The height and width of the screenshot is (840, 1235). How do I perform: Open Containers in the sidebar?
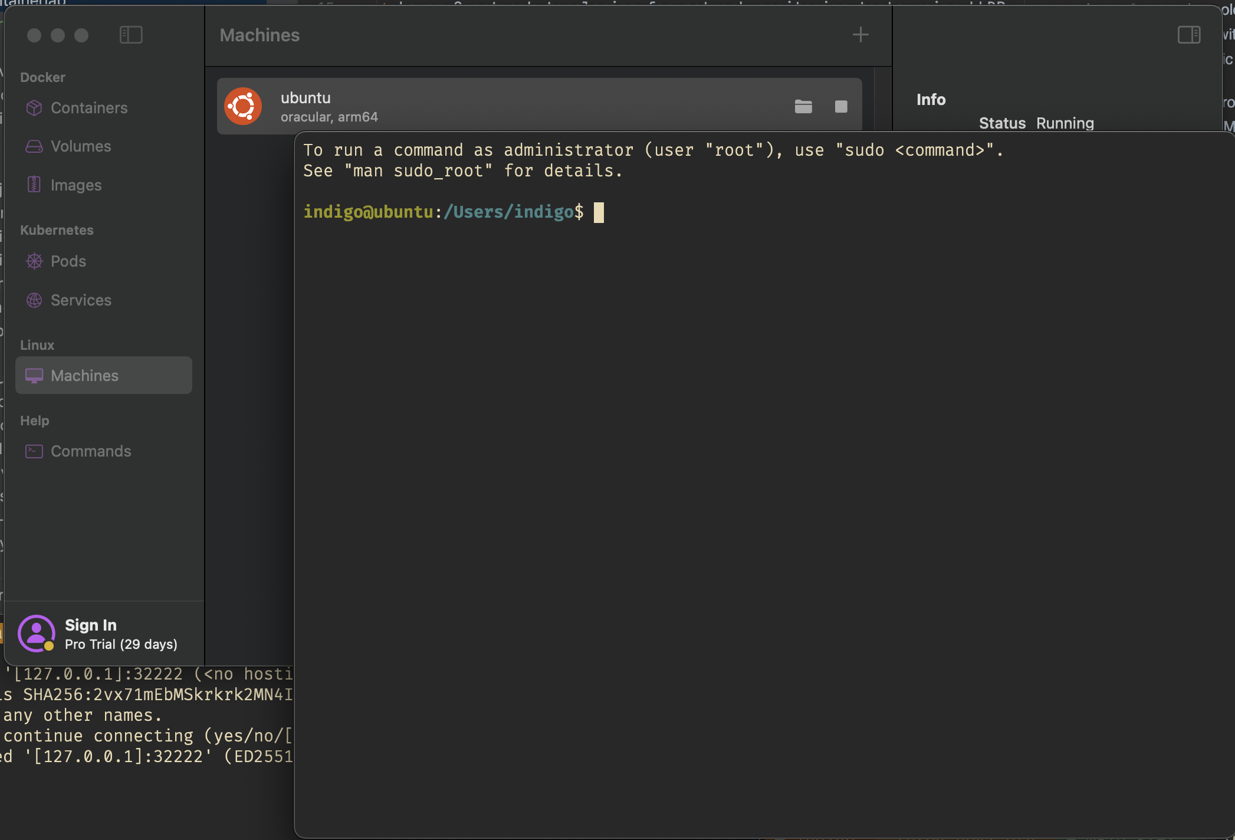(89, 108)
